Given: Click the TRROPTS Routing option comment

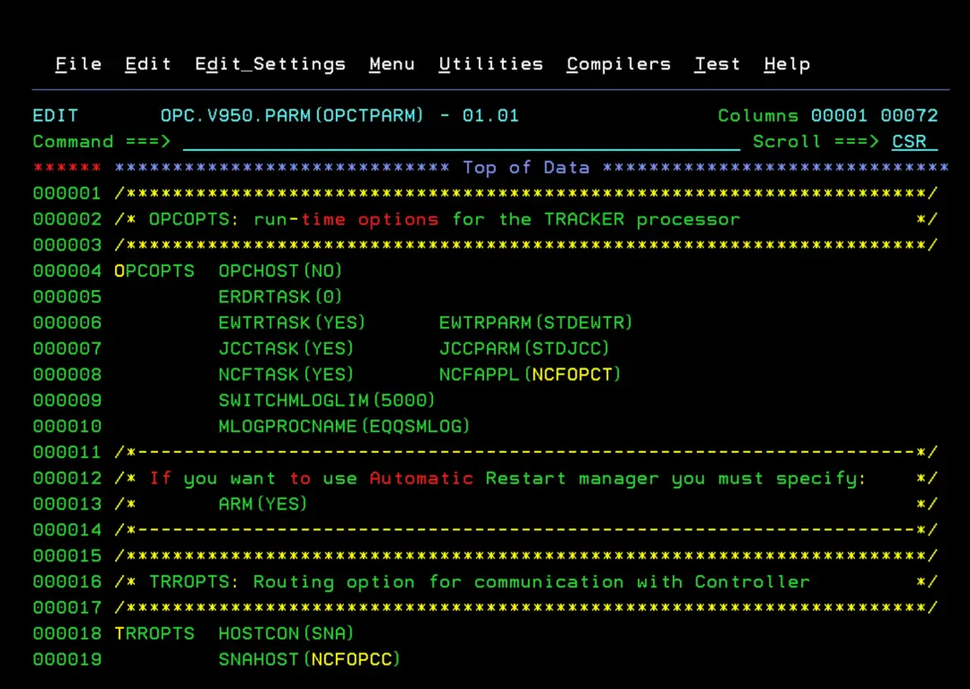Looking at the screenshot, I should 480,582.
